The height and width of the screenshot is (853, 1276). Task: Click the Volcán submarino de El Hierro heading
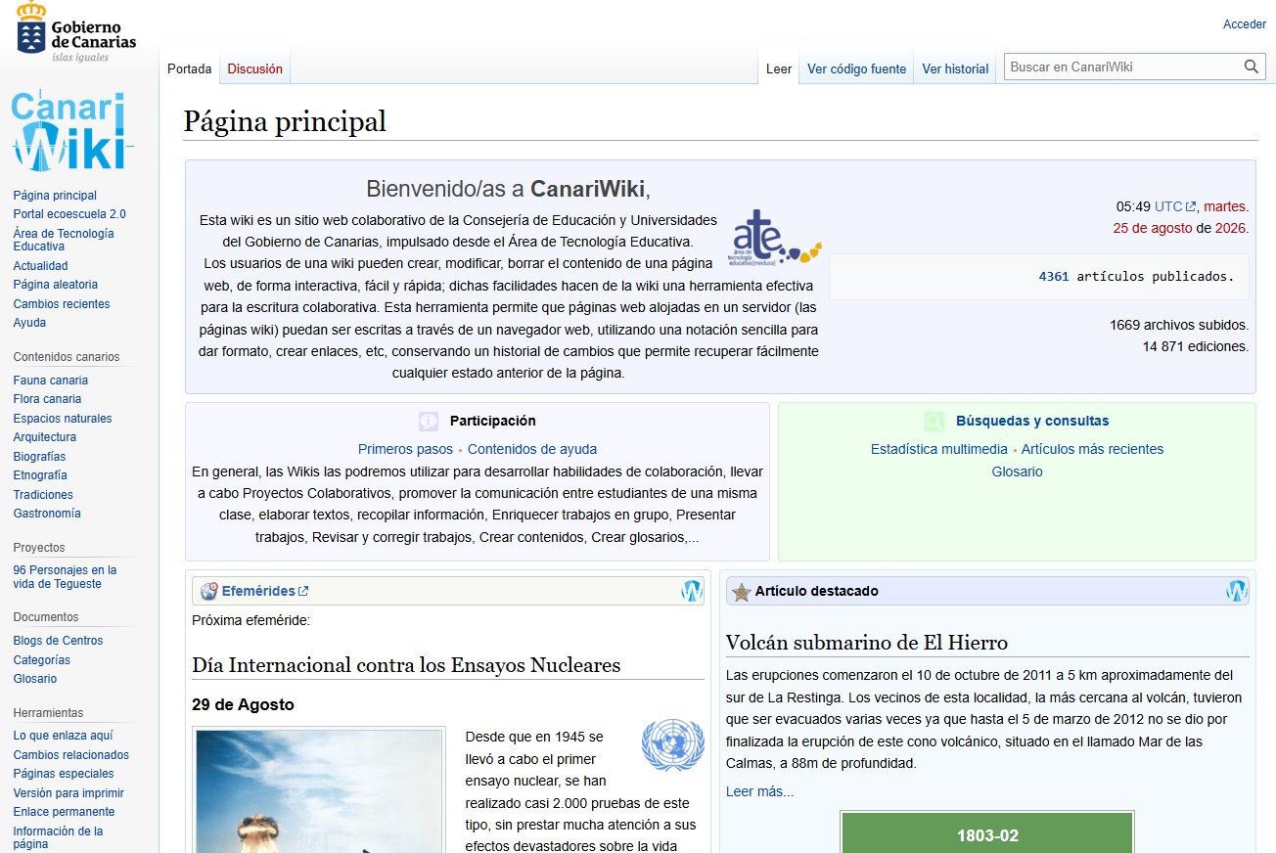click(867, 643)
